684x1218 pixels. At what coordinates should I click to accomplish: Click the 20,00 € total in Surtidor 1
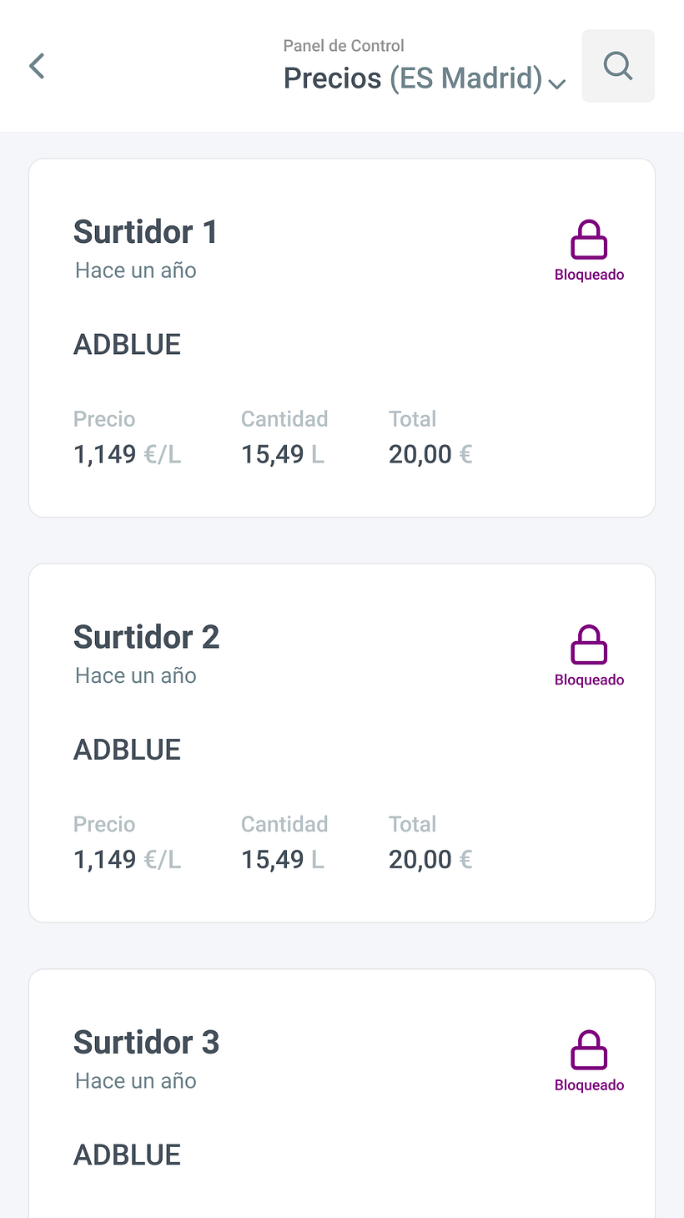(x=430, y=454)
